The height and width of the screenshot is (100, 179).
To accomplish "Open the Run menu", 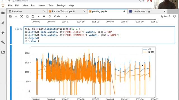I will [x=33, y=6].
